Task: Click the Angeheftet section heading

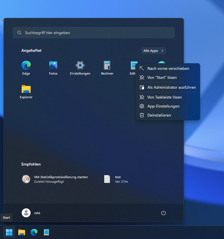Action: [x=32, y=51]
